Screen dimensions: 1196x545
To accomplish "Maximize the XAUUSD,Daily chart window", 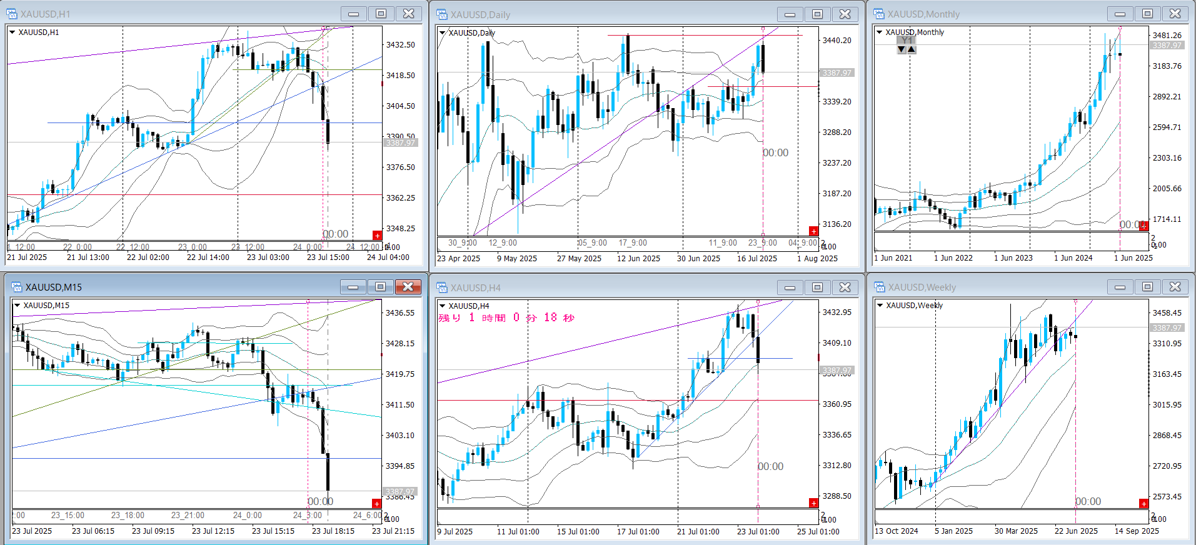I will click(817, 14).
